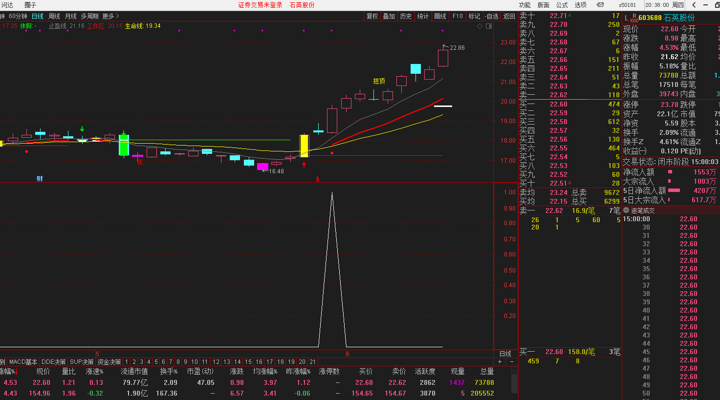Click the 短顶 signal label on the chart
720x400 pixels.
click(379, 81)
